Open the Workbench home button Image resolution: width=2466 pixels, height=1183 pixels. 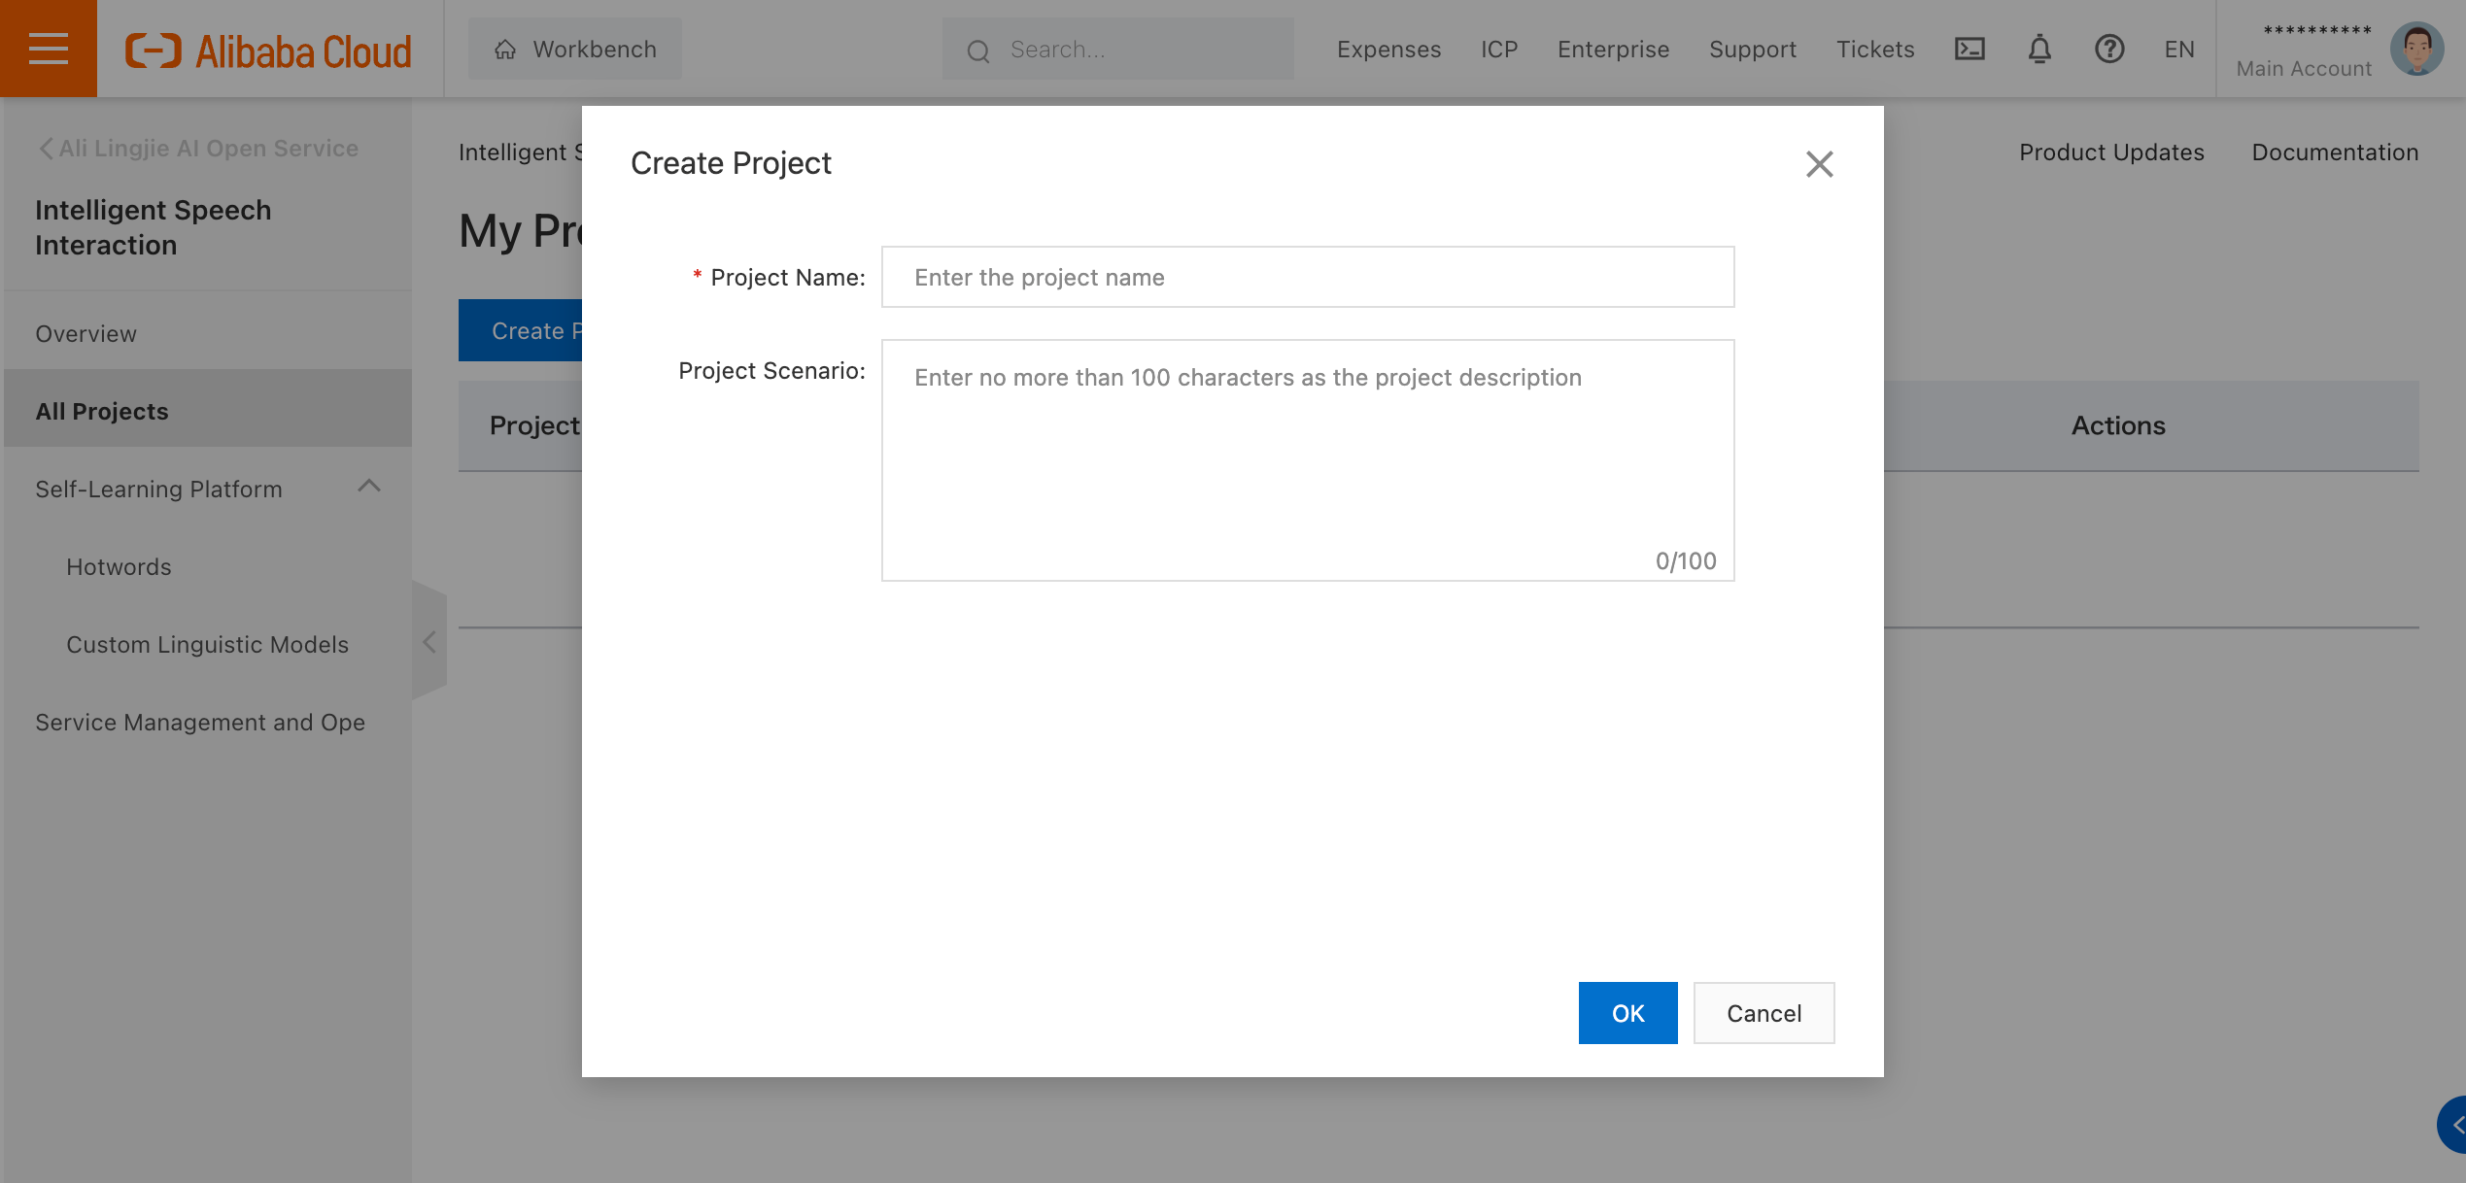(575, 50)
